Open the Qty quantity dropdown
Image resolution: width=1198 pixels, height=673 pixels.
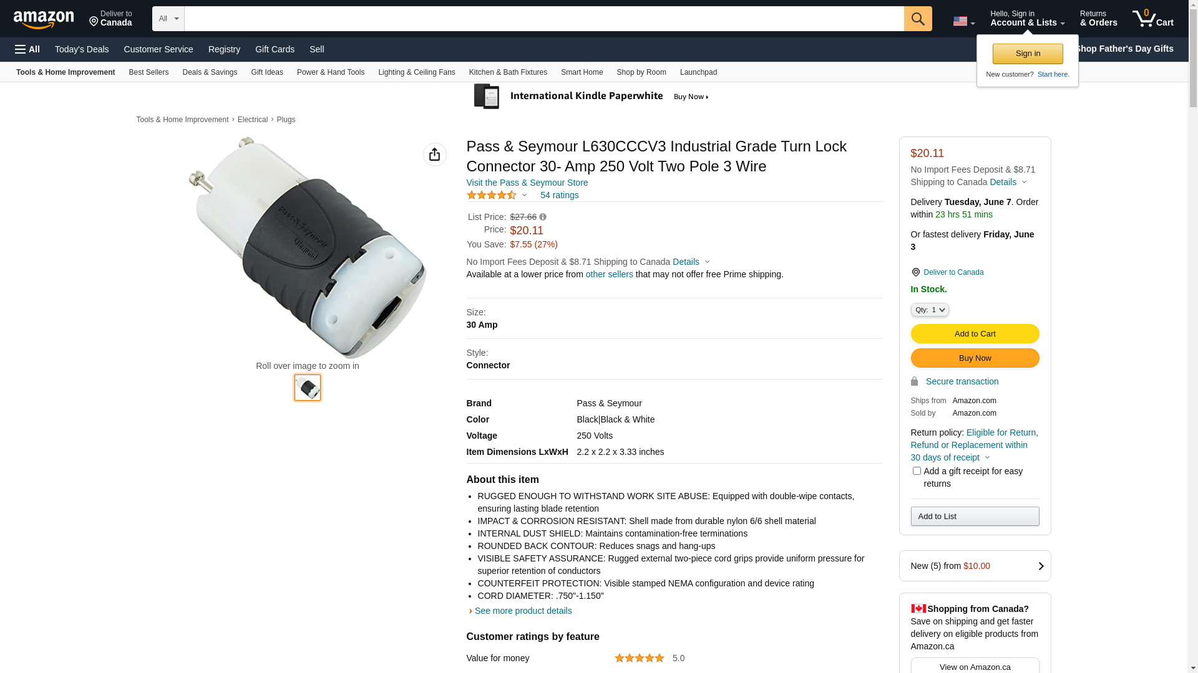(929, 310)
